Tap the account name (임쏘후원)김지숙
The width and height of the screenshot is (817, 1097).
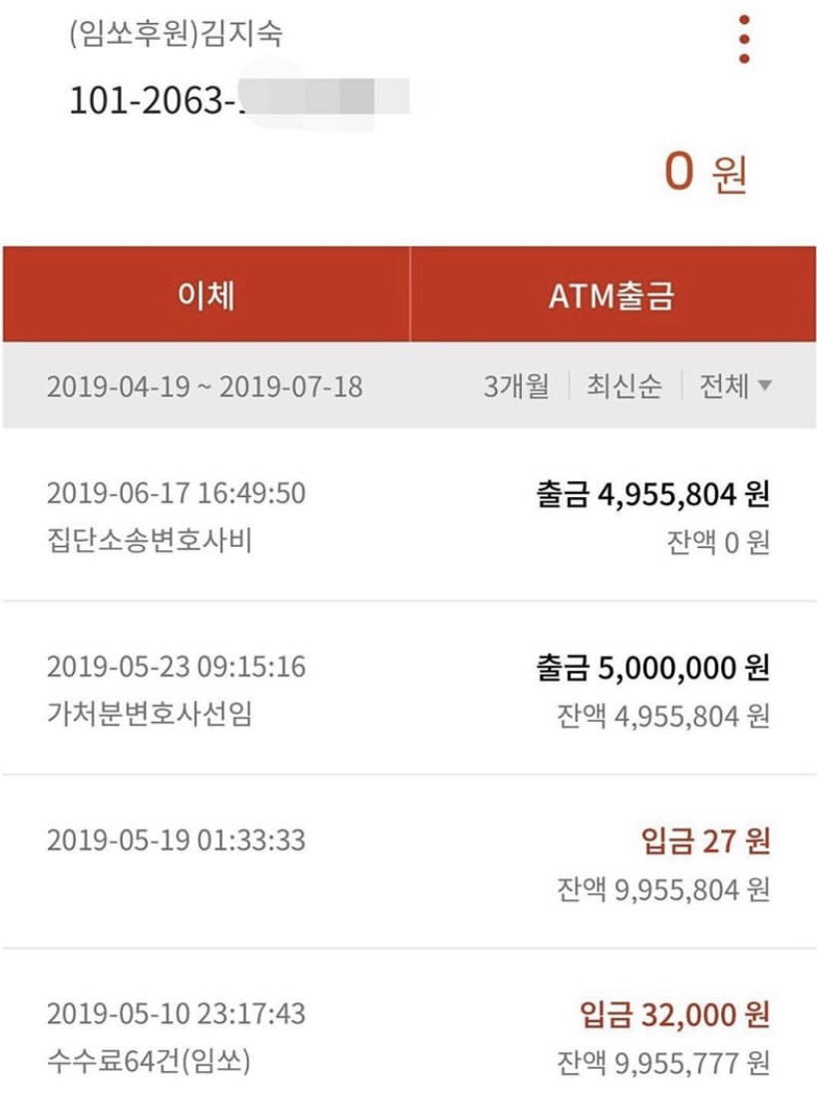coord(176,33)
